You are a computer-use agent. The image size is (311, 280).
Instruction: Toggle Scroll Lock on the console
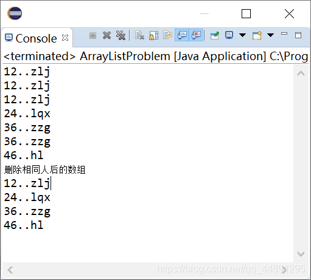[x=153, y=35]
